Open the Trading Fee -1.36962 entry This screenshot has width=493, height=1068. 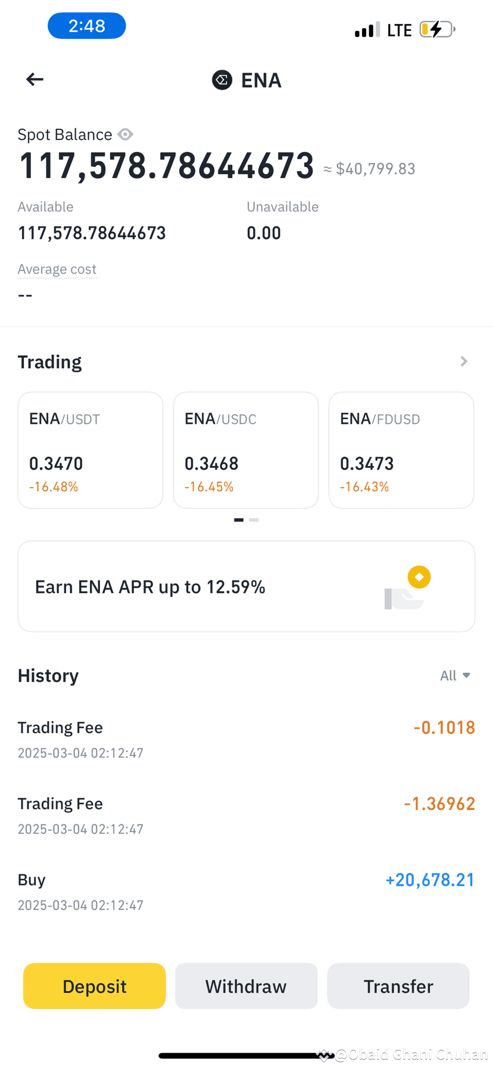pos(246,815)
